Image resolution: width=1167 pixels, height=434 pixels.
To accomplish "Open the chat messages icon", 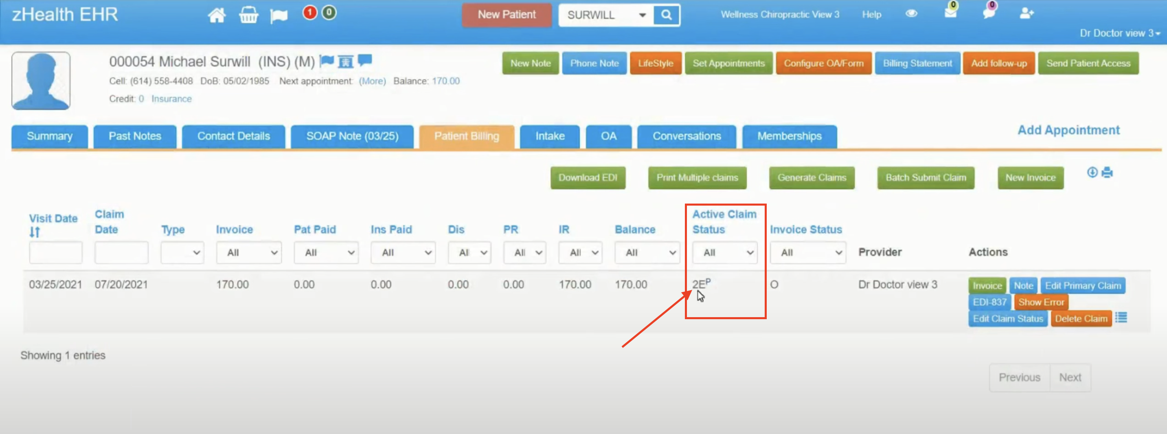I will [x=989, y=12].
